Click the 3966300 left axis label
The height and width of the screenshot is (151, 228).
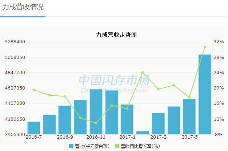15,134
